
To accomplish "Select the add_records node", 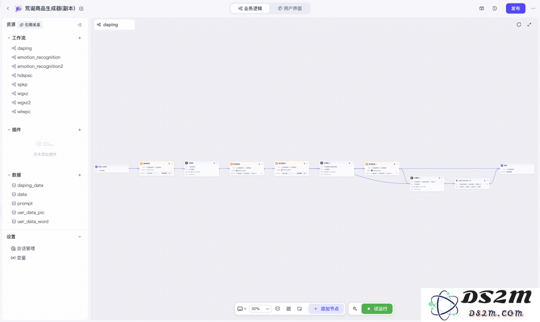I will (472, 183).
